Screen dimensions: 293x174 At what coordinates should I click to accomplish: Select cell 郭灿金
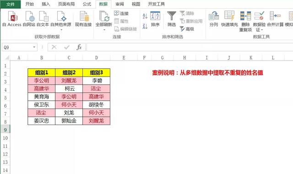(69, 121)
